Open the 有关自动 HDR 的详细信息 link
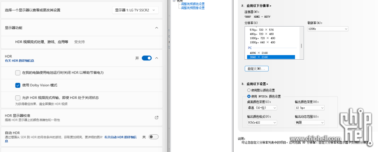The image size is (378, 152). [x=120, y=137]
